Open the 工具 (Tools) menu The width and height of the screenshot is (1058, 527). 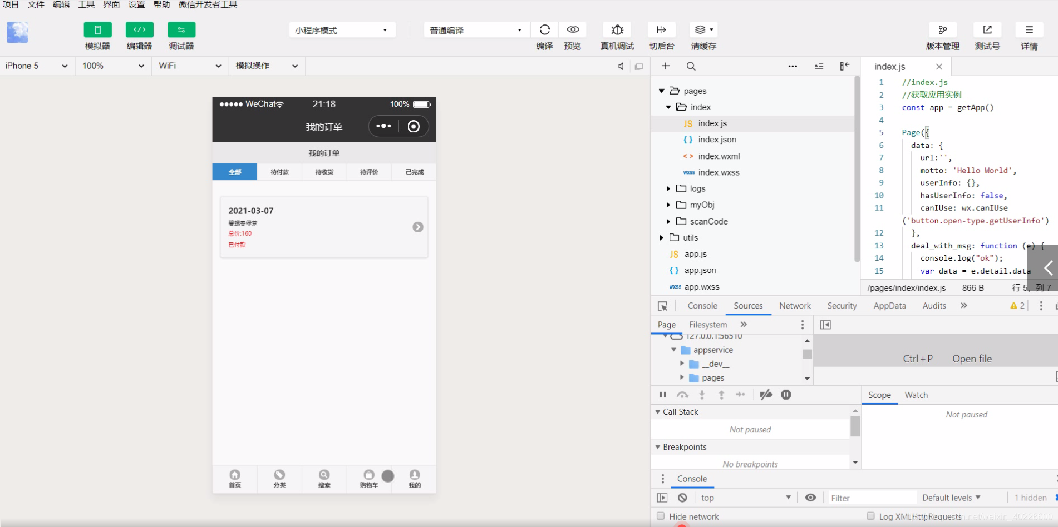pyautogui.click(x=86, y=4)
